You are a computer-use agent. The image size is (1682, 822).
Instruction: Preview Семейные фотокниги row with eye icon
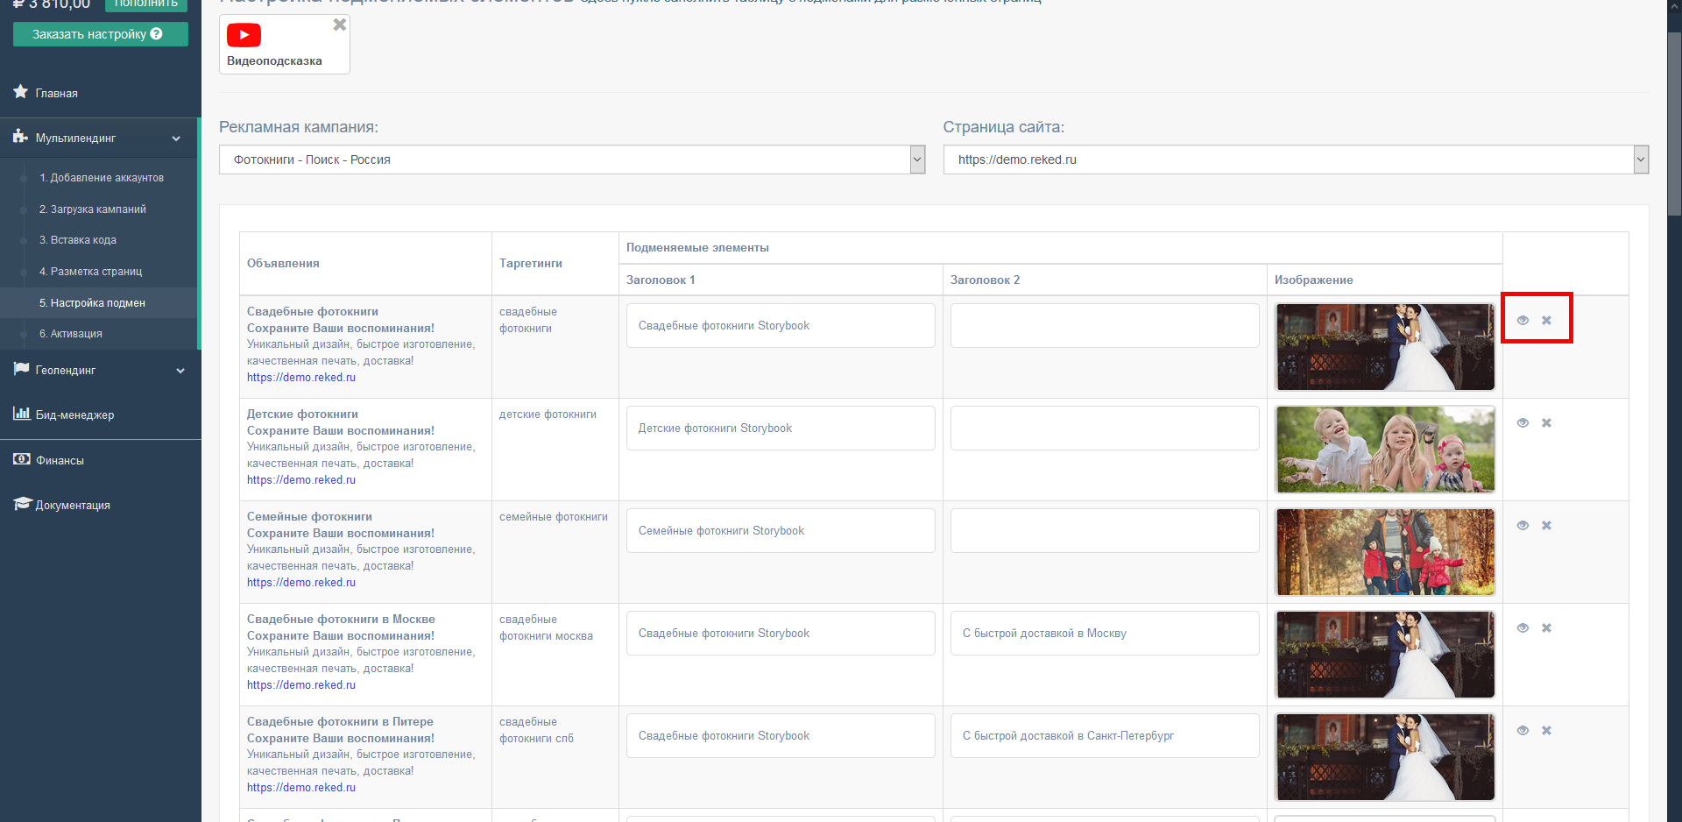(1523, 526)
